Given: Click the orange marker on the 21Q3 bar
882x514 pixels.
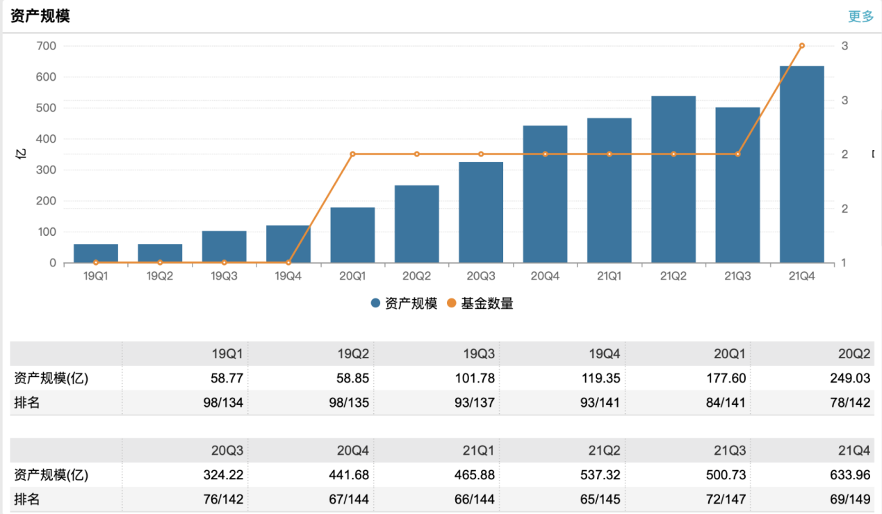Looking at the screenshot, I should pyautogui.click(x=737, y=154).
